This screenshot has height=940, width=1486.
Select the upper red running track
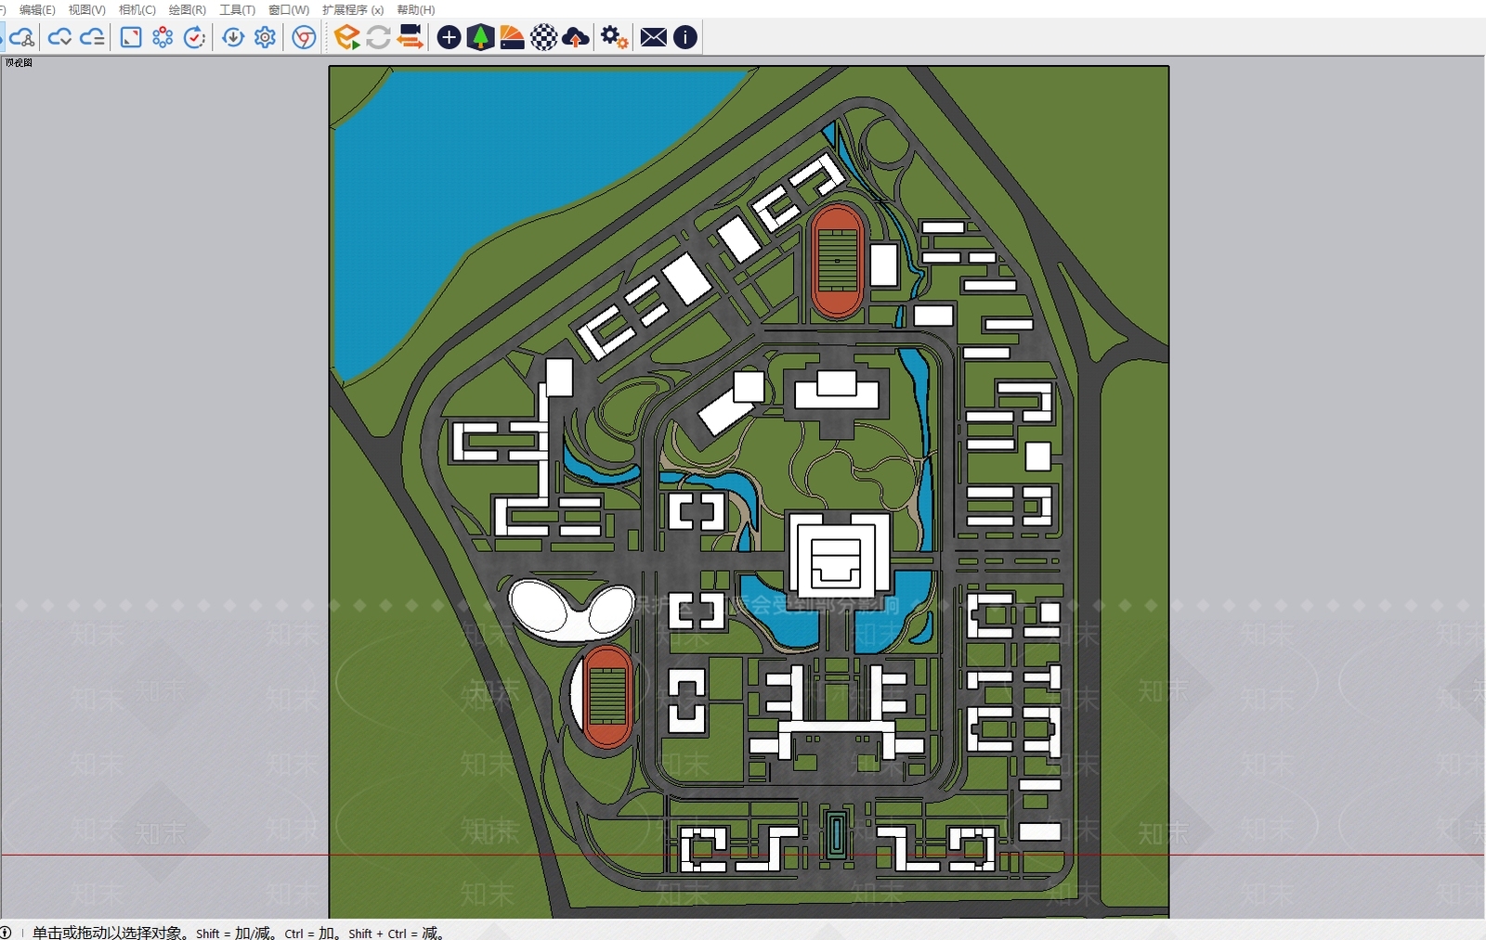[x=837, y=261]
